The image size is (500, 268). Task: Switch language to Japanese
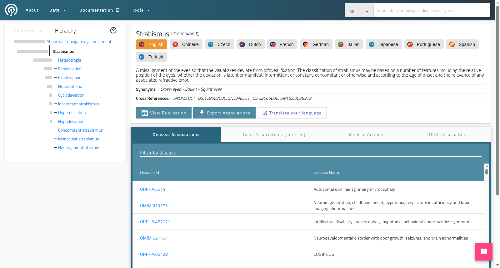coord(384,44)
